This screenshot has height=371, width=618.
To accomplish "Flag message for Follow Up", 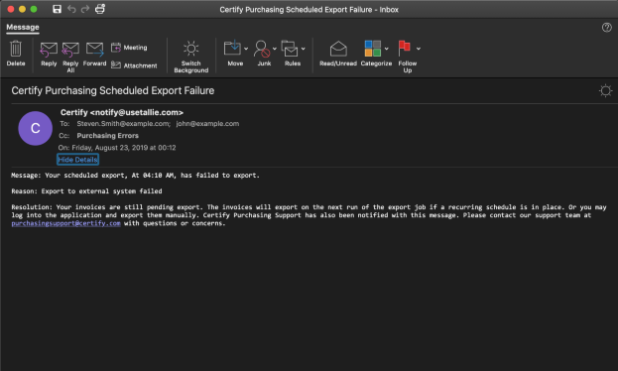I will point(407,57).
